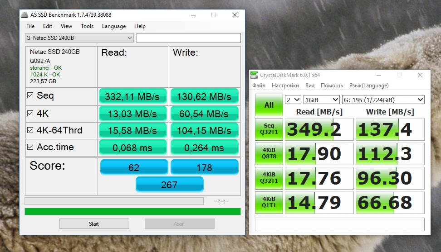441x252 pixels.
Task: Click the empty comment field in CrystalDiskMark
Action: [340, 224]
